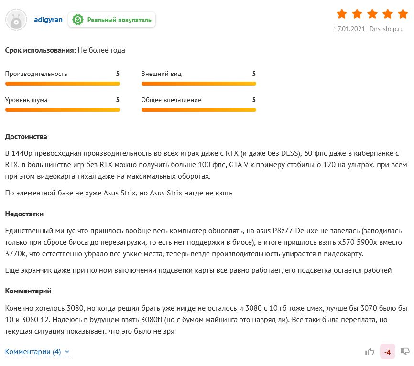
Task: Click adigyran user avatar image
Action: click(16, 20)
